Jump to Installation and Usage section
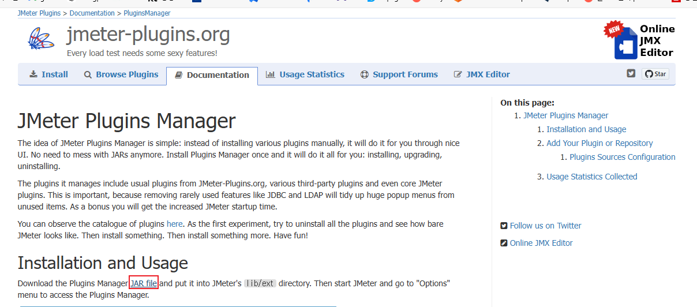 [586, 129]
